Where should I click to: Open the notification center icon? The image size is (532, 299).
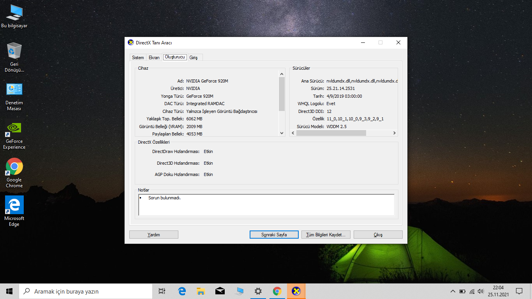[x=519, y=291]
